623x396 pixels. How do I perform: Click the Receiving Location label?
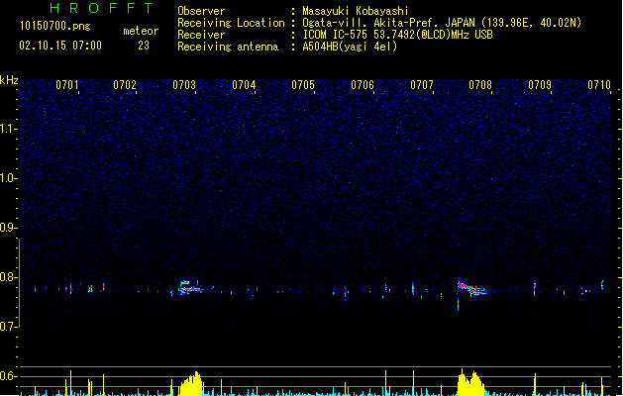[231, 23]
